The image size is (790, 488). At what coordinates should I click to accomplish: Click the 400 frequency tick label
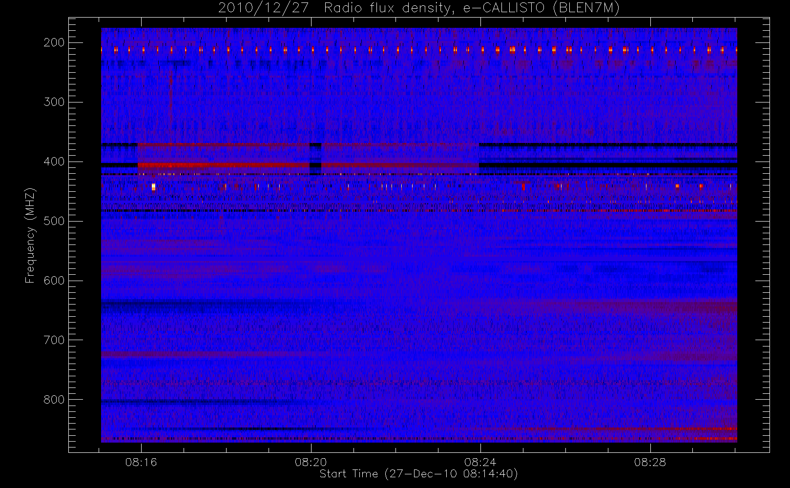coord(54,162)
